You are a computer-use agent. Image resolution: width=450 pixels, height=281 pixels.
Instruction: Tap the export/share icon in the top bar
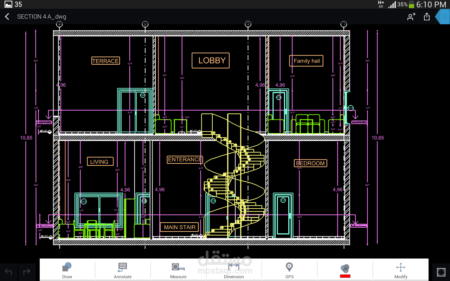(427, 17)
